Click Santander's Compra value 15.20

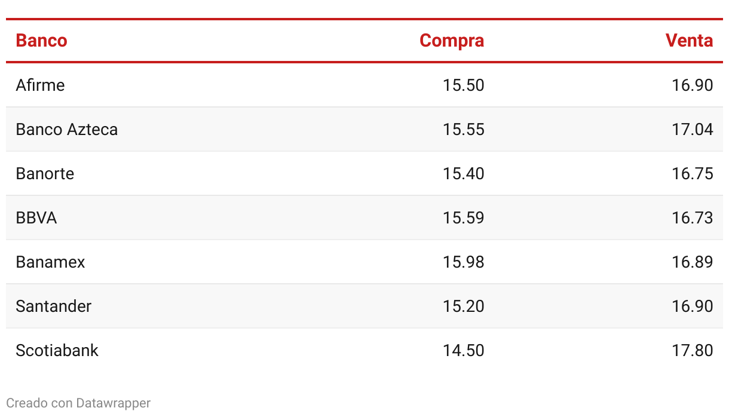(464, 306)
